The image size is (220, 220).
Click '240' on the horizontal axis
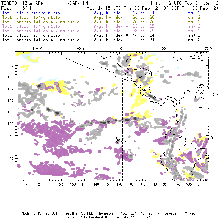click(154, 185)
